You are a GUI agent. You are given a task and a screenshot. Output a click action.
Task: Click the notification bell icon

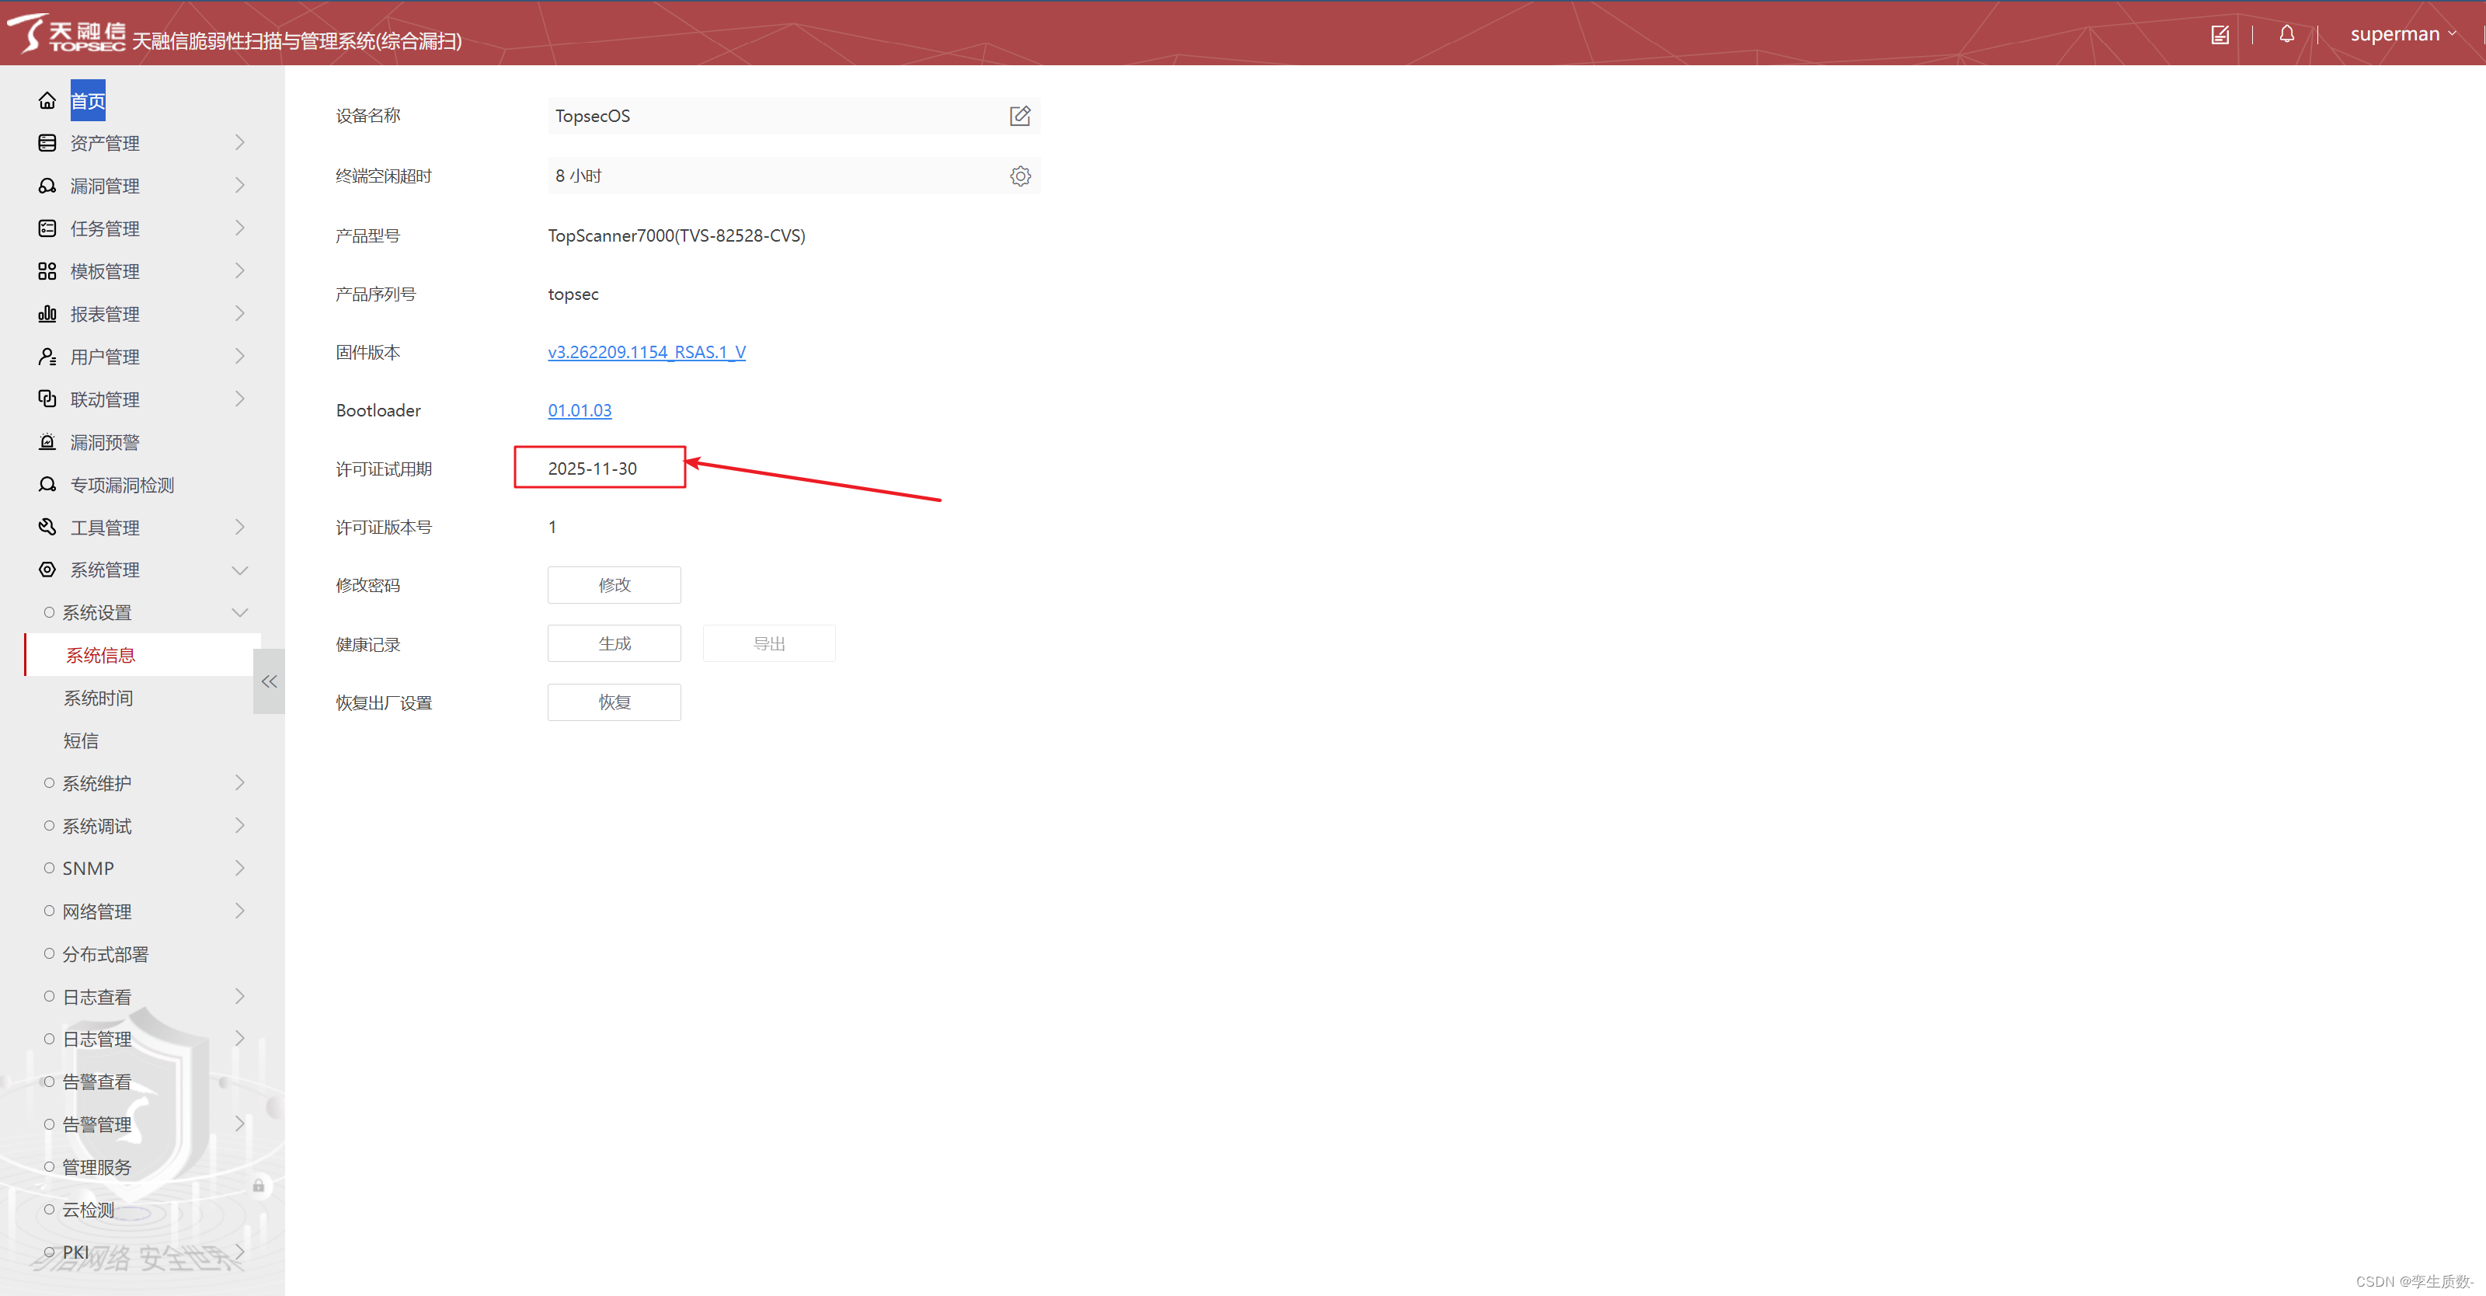[x=2286, y=33]
